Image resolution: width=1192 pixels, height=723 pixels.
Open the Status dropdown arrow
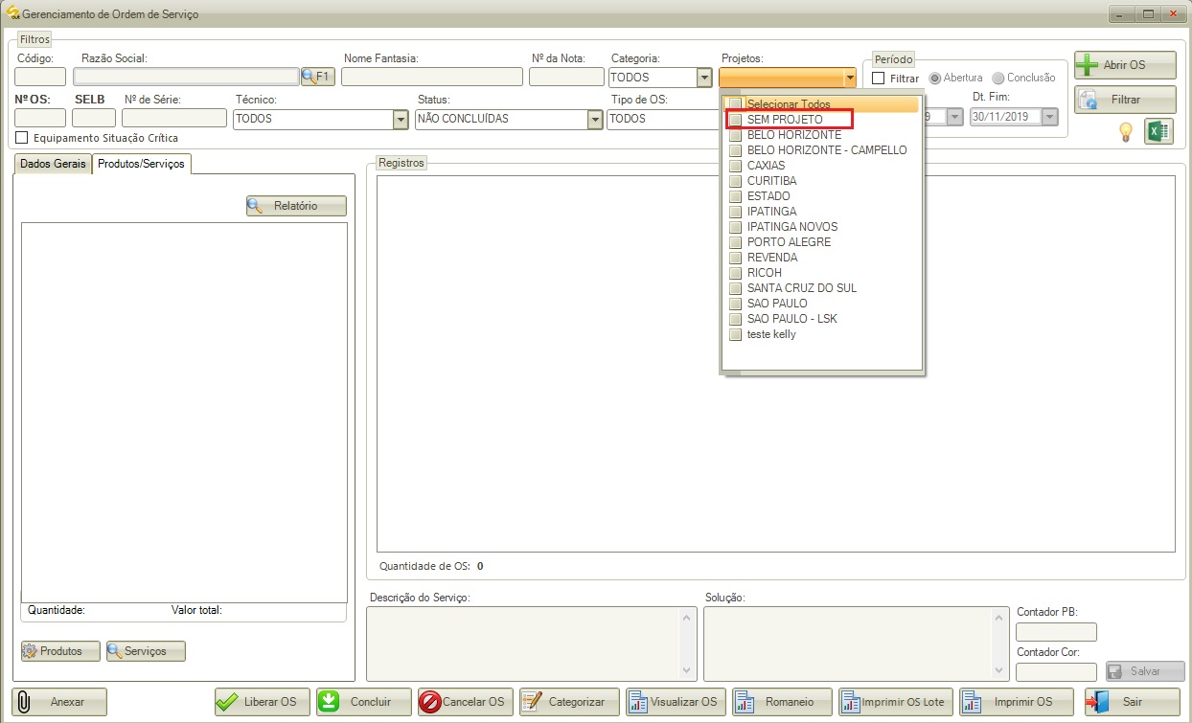click(595, 119)
